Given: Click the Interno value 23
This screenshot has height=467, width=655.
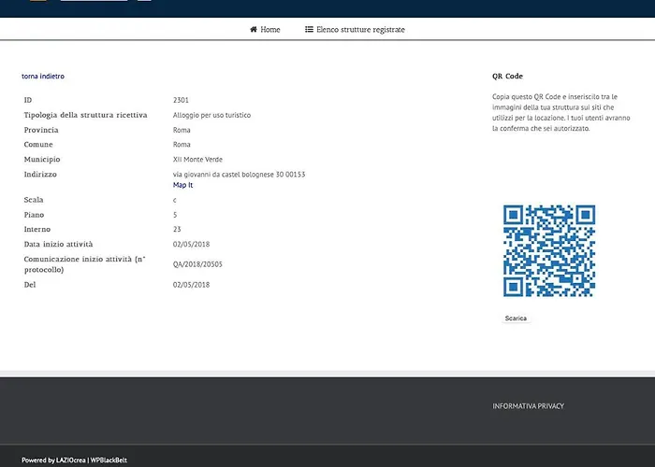Looking at the screenshot, I should tap(177, 230).
